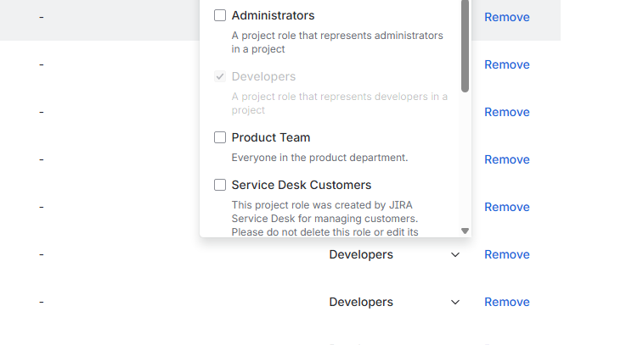Viewport: 632px width, 345px height.
Task: Click the fifth Remove link from top
Action: coord(507,207)
